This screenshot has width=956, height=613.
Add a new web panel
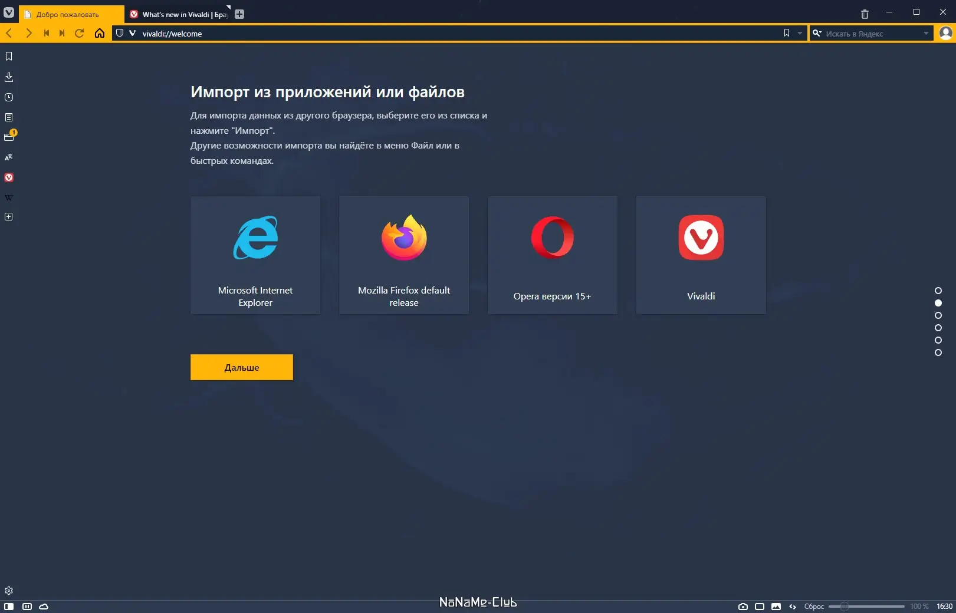(x=9, y=217)
